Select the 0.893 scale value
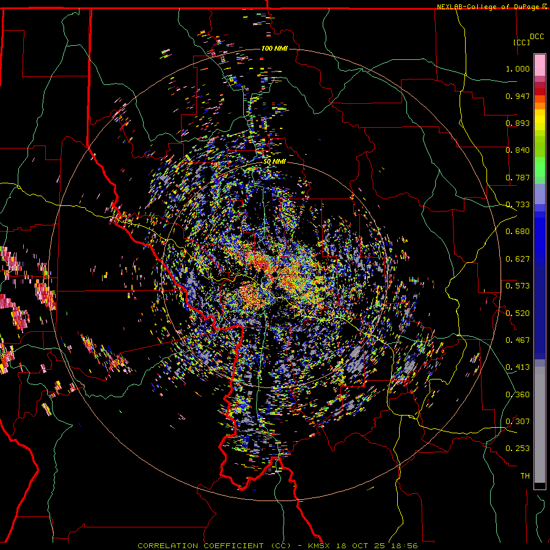This screenshot has width=550, height=550. [x=518, y=123]
